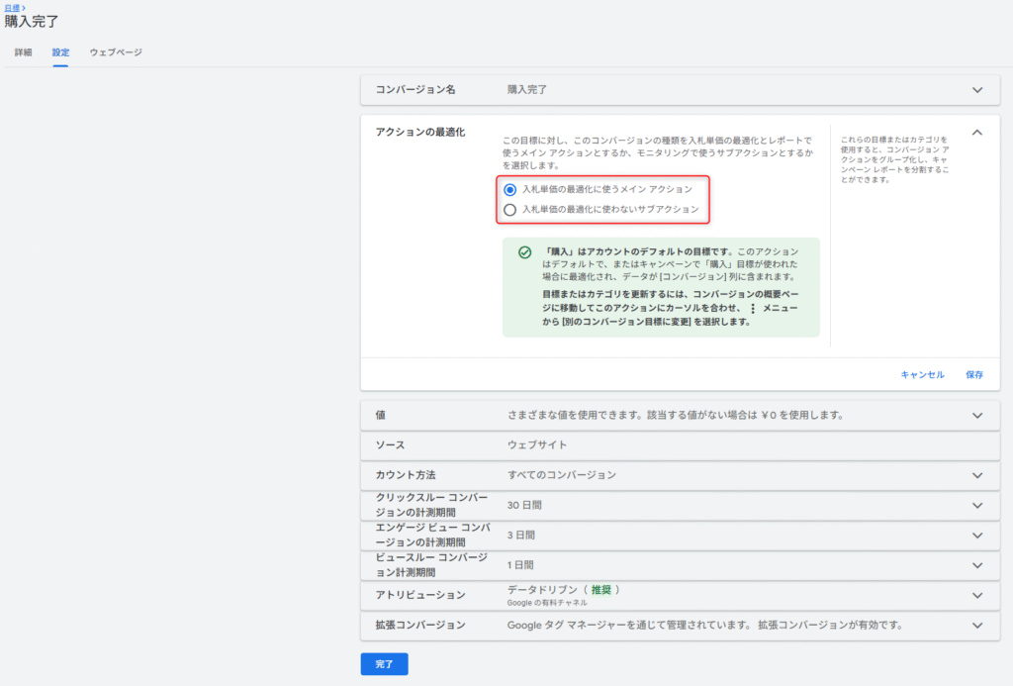Click ソース ウェブサイト row
Screen dimensions: 1013x686
pyautogui.click(x=680, y=445)
